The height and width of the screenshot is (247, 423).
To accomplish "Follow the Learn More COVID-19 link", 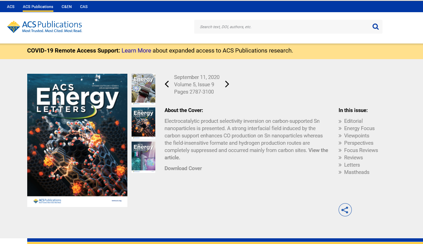I will (136, 50).
